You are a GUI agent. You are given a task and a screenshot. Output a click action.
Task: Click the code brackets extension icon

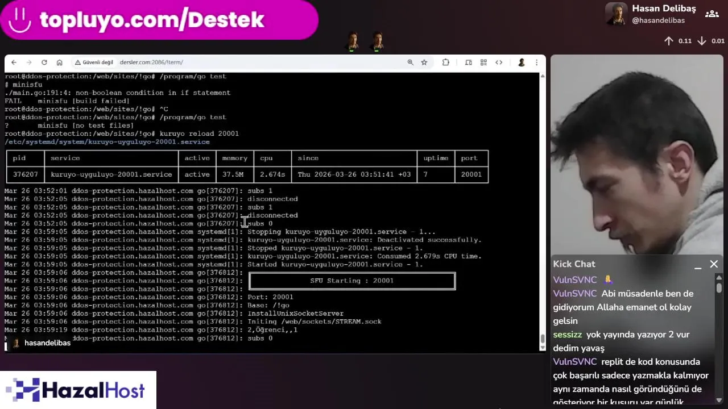[x=499, y=62]
